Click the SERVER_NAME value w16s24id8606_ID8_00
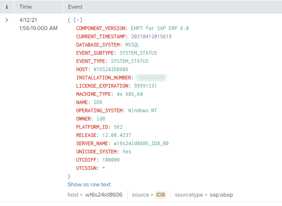 click(141, 144)
